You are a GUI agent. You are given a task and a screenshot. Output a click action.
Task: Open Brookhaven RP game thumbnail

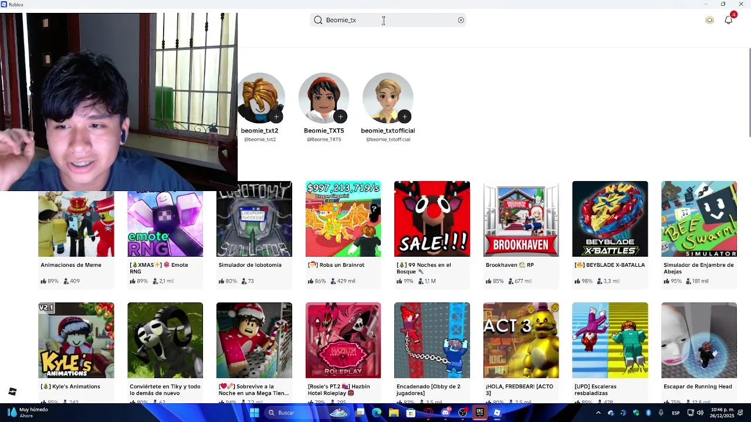(x=521, y=219)
